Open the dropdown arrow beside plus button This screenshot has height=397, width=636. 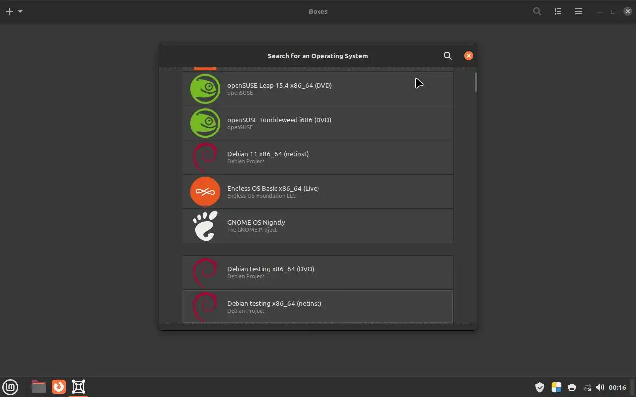pyautogui.click(x=20, y=11)
